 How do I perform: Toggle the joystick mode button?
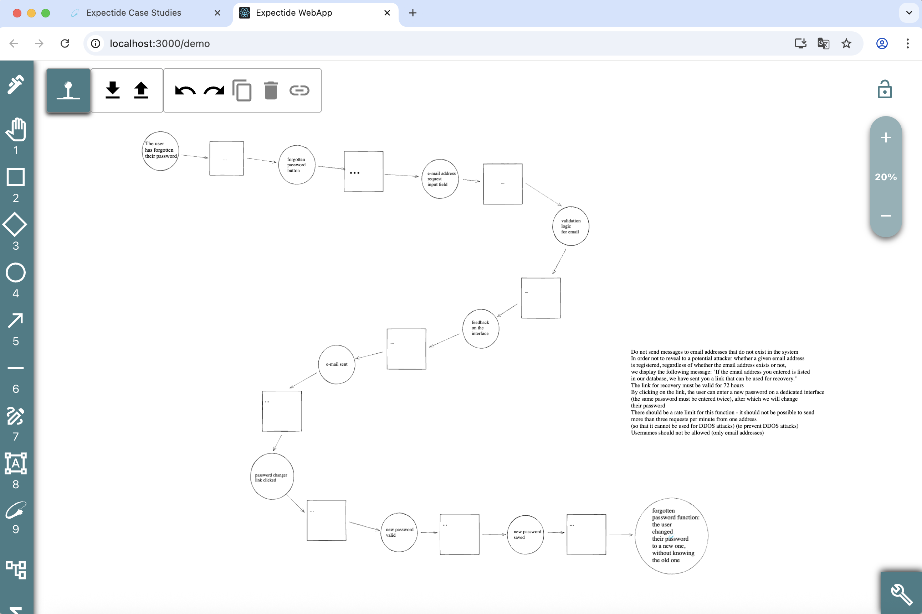tap(68, 90)
